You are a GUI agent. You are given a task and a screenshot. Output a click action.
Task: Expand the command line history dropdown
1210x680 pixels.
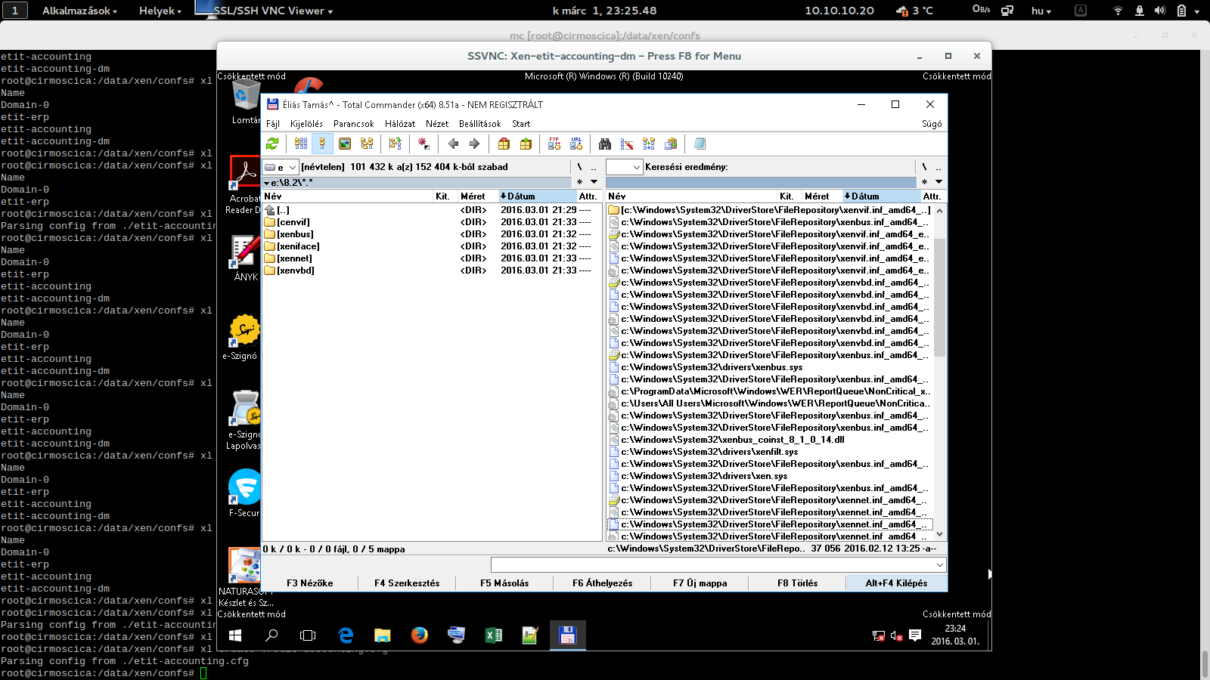tap(939, 565)
